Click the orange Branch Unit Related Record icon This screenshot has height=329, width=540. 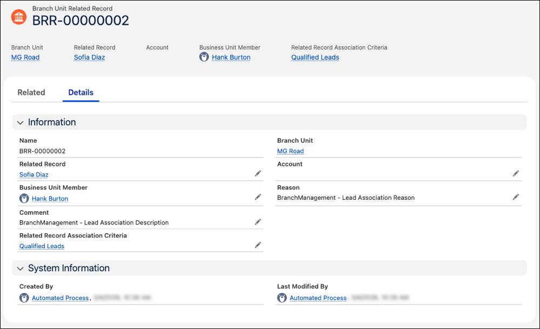click(19, 17)
